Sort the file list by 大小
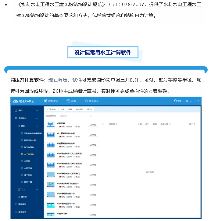 (191, 124)
